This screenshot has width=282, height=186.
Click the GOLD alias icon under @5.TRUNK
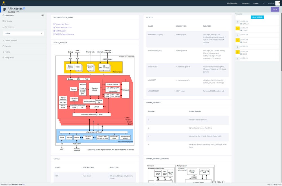pyautogui.click(x=241, y=30)
